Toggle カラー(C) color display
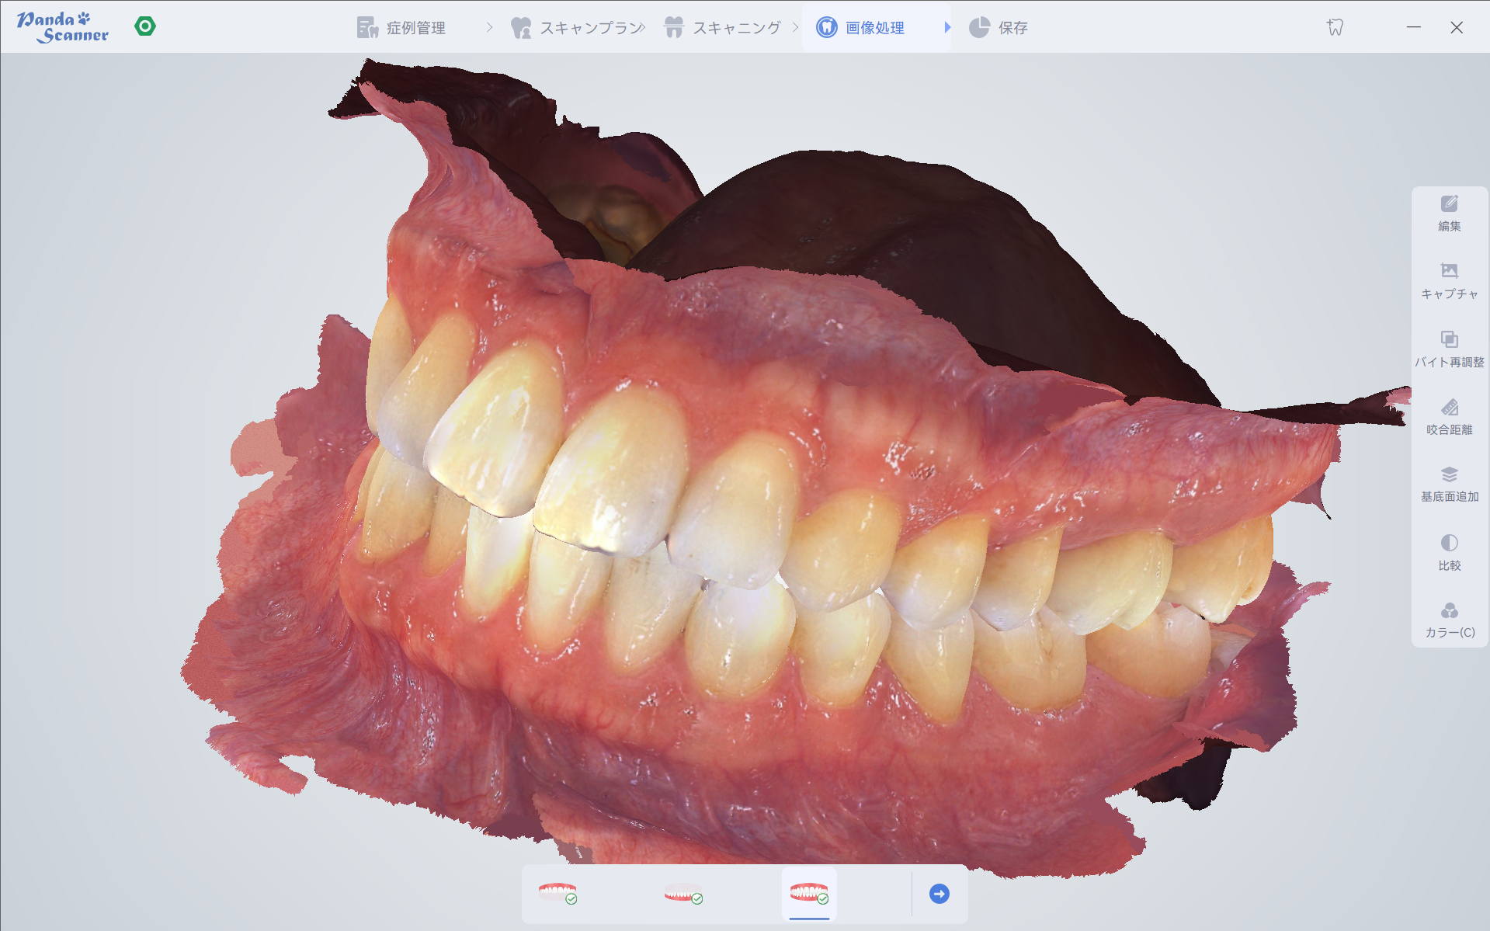1490x931 pixels. point(1449,620)
